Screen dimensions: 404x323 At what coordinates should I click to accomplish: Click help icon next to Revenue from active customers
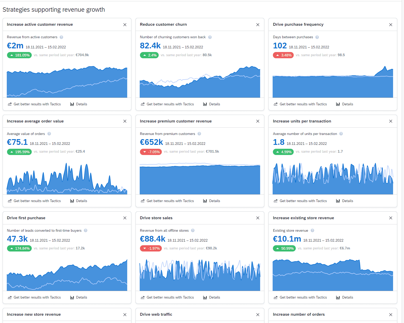(x=61, y=37)
